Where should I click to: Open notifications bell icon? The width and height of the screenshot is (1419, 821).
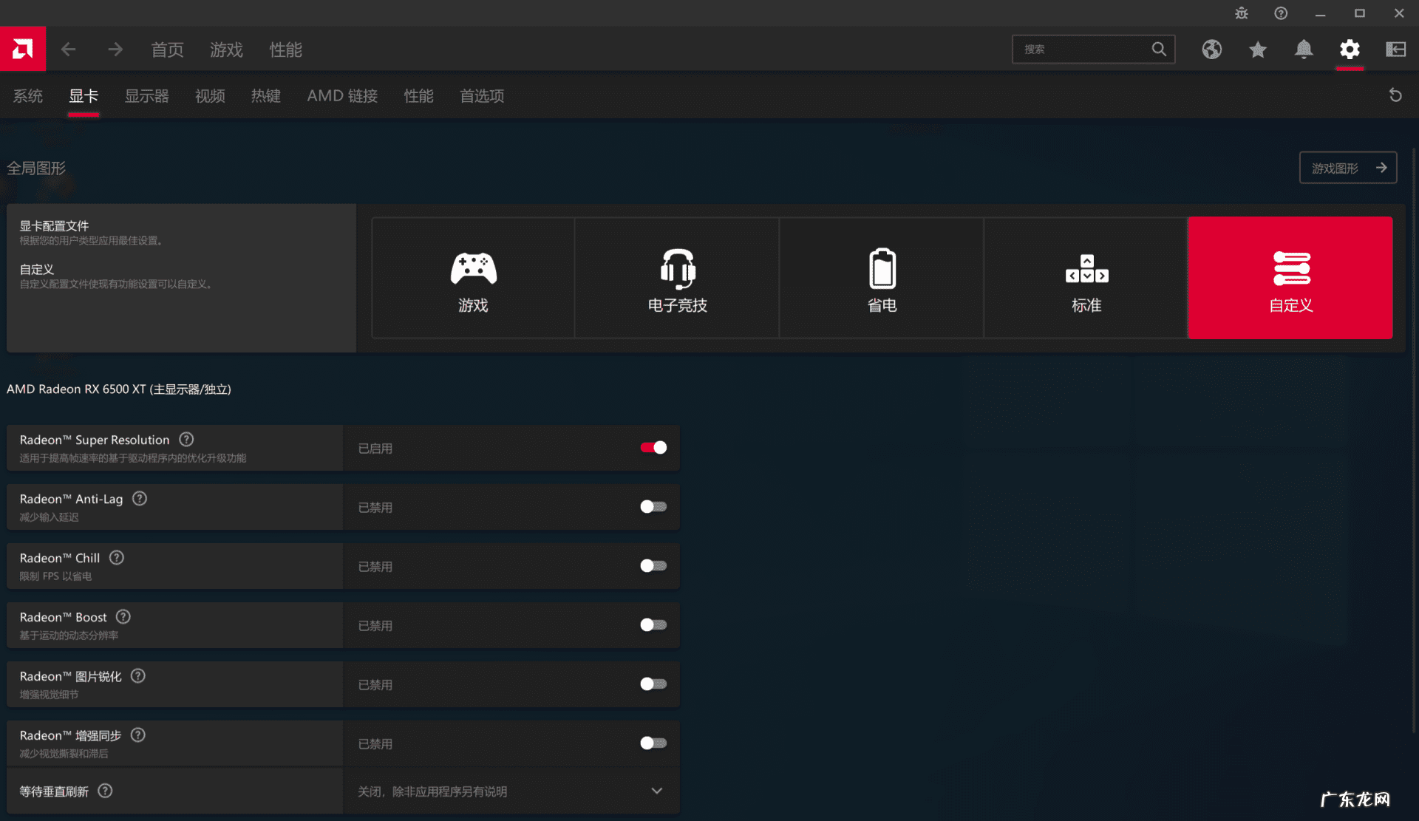1304,50
